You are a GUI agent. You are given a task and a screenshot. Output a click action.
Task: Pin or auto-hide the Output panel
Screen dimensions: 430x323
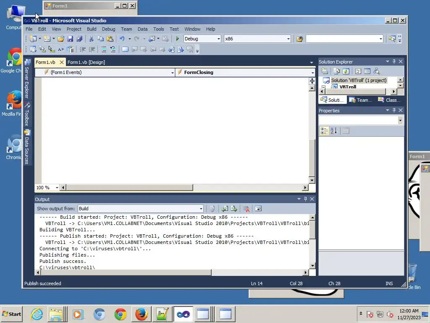(x=306, y=199)
